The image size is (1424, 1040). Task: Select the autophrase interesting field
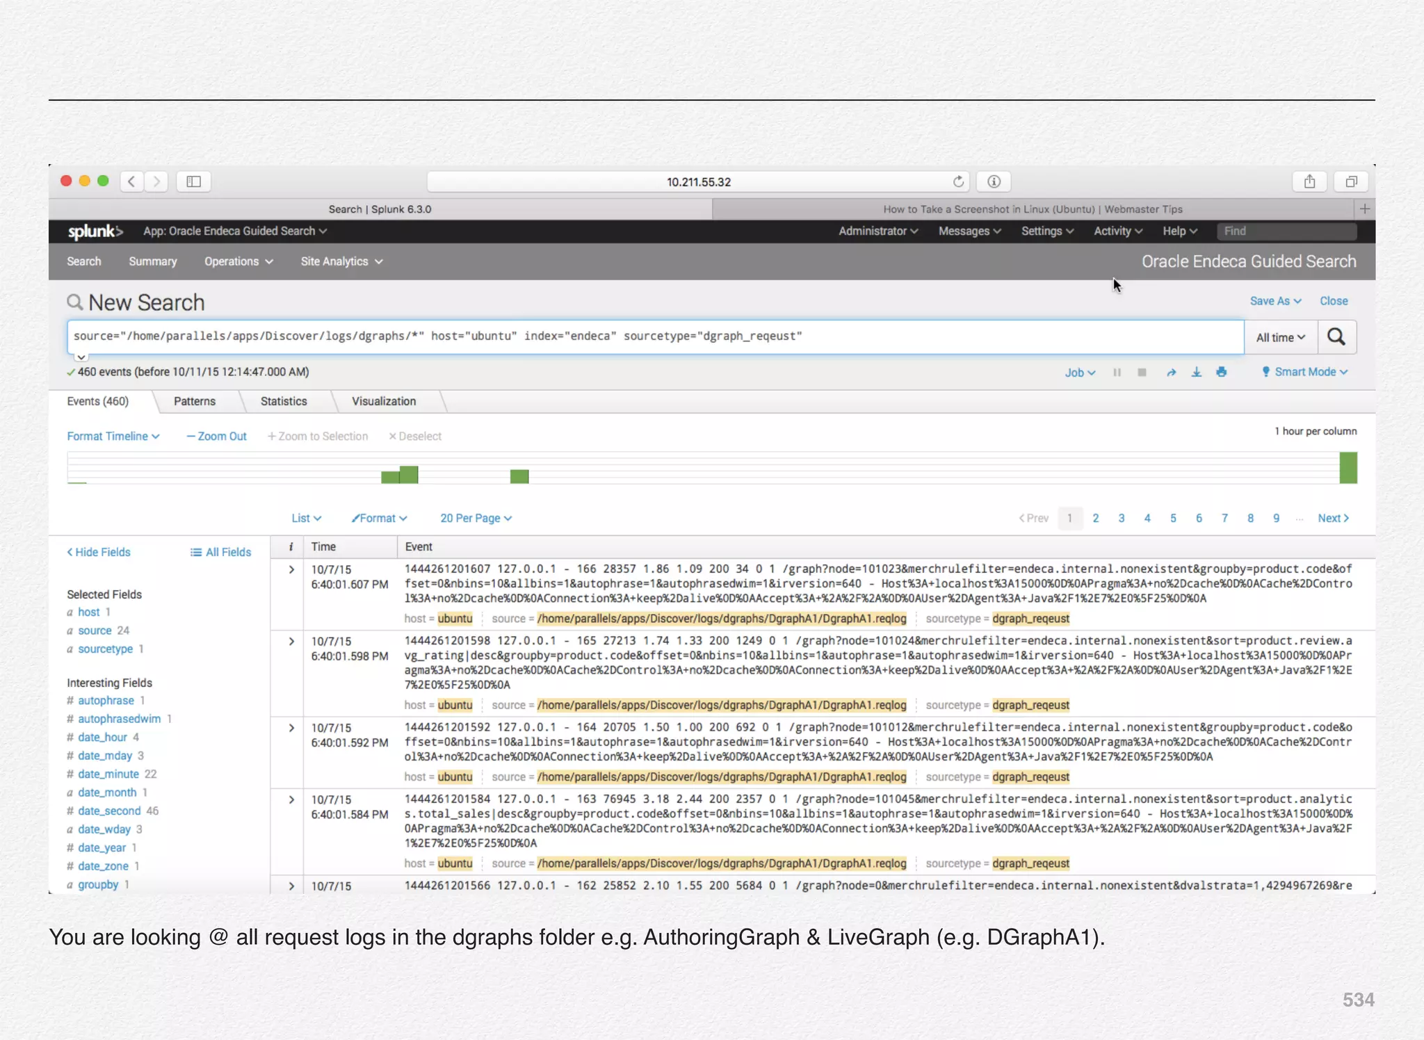point(106,701)
